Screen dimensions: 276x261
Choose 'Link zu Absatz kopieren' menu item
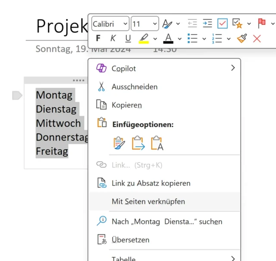point(151,183)
